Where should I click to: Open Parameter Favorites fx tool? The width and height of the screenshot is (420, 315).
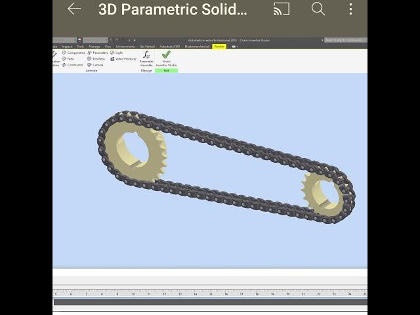(146, 58)
